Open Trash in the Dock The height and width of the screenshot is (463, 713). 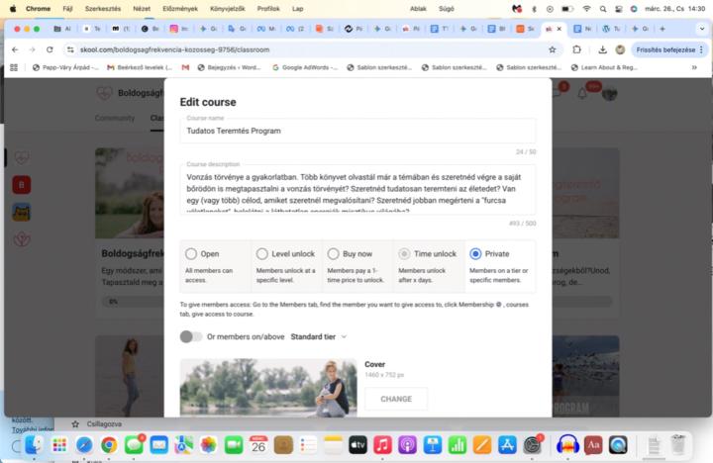pyautogui.click(x=678, y=445)
